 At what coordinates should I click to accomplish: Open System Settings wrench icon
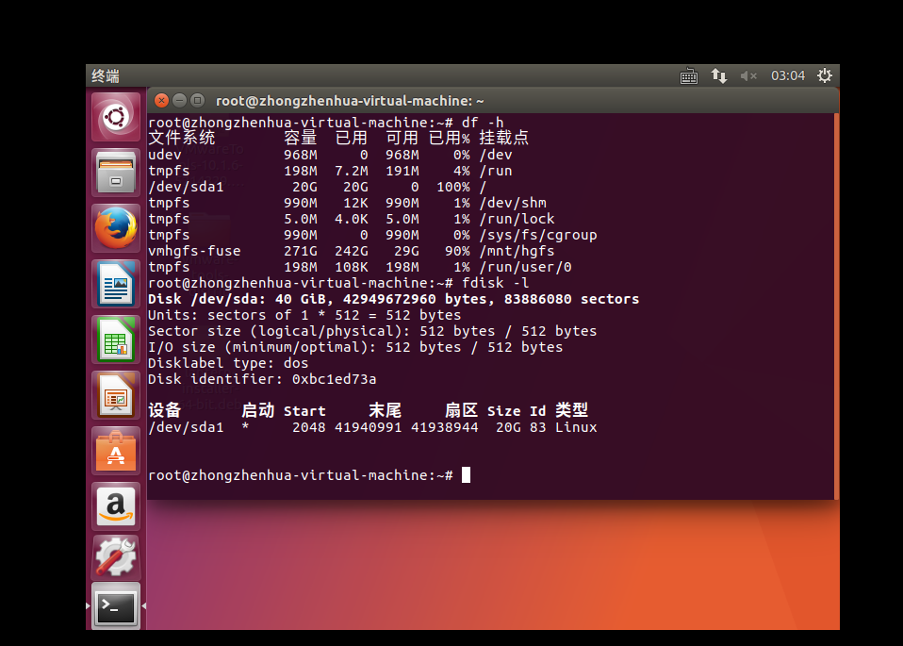point(116,556)
